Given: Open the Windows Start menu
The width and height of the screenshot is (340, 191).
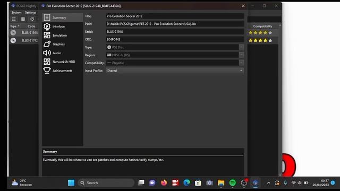Looking at the screenshot, I should [x=71, y=183].
